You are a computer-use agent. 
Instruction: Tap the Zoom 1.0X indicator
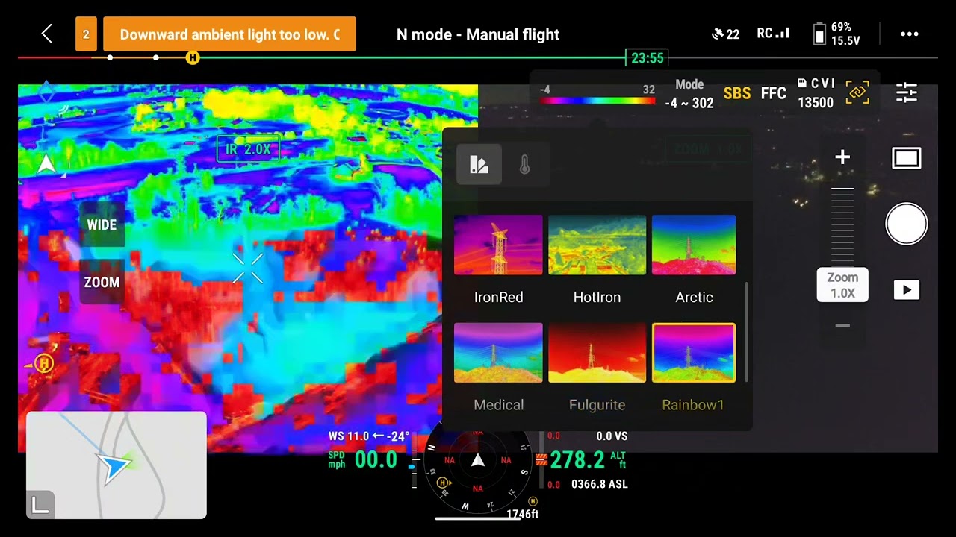click(x=842, y=285)
